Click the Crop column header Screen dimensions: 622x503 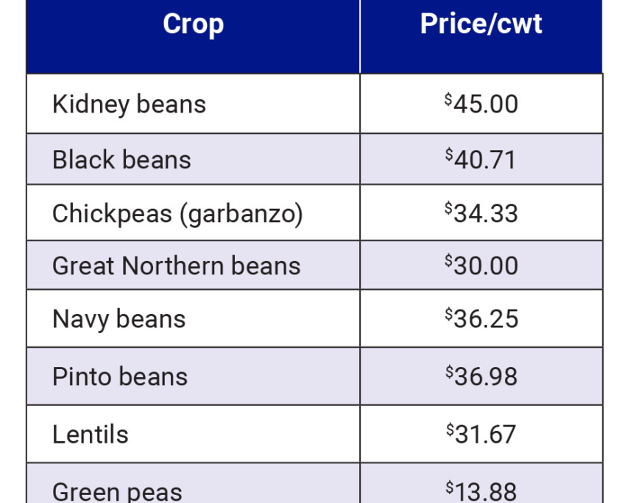click(x=193, y=24)
